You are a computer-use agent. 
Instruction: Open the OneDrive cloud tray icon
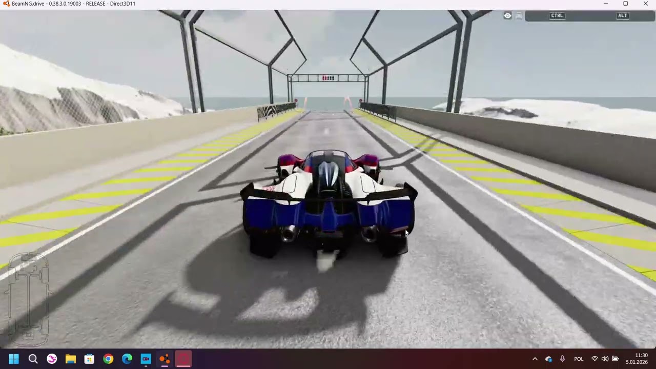548,359
